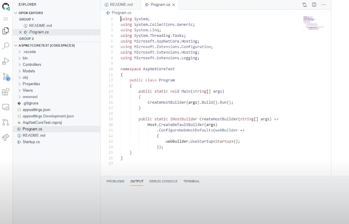Click the Startup type in UseStartup line

[x=223, y=141]
